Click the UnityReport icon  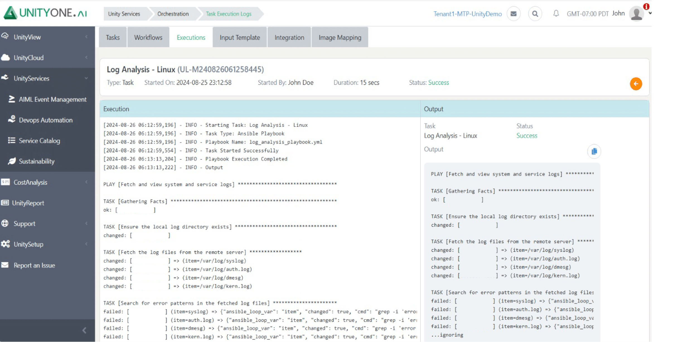click(5, 203)
